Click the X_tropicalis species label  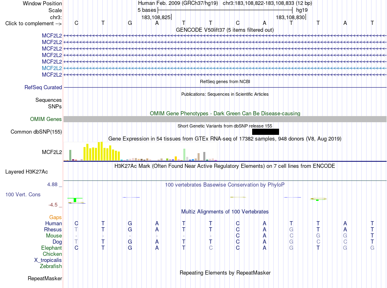tap(48, 260)
